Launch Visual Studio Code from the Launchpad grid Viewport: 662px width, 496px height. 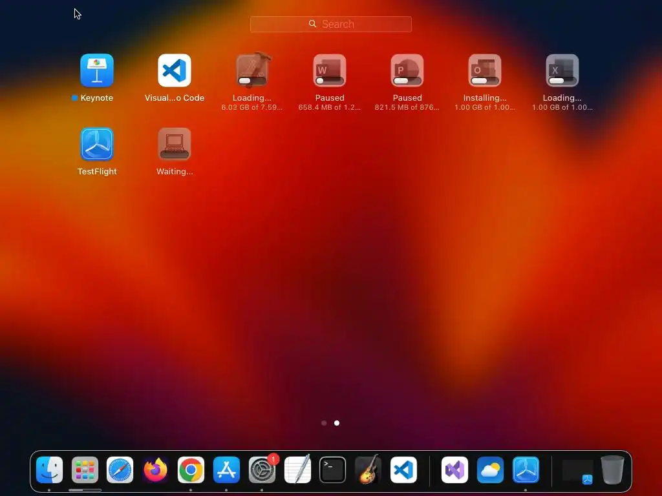click(x=175, y=70)
